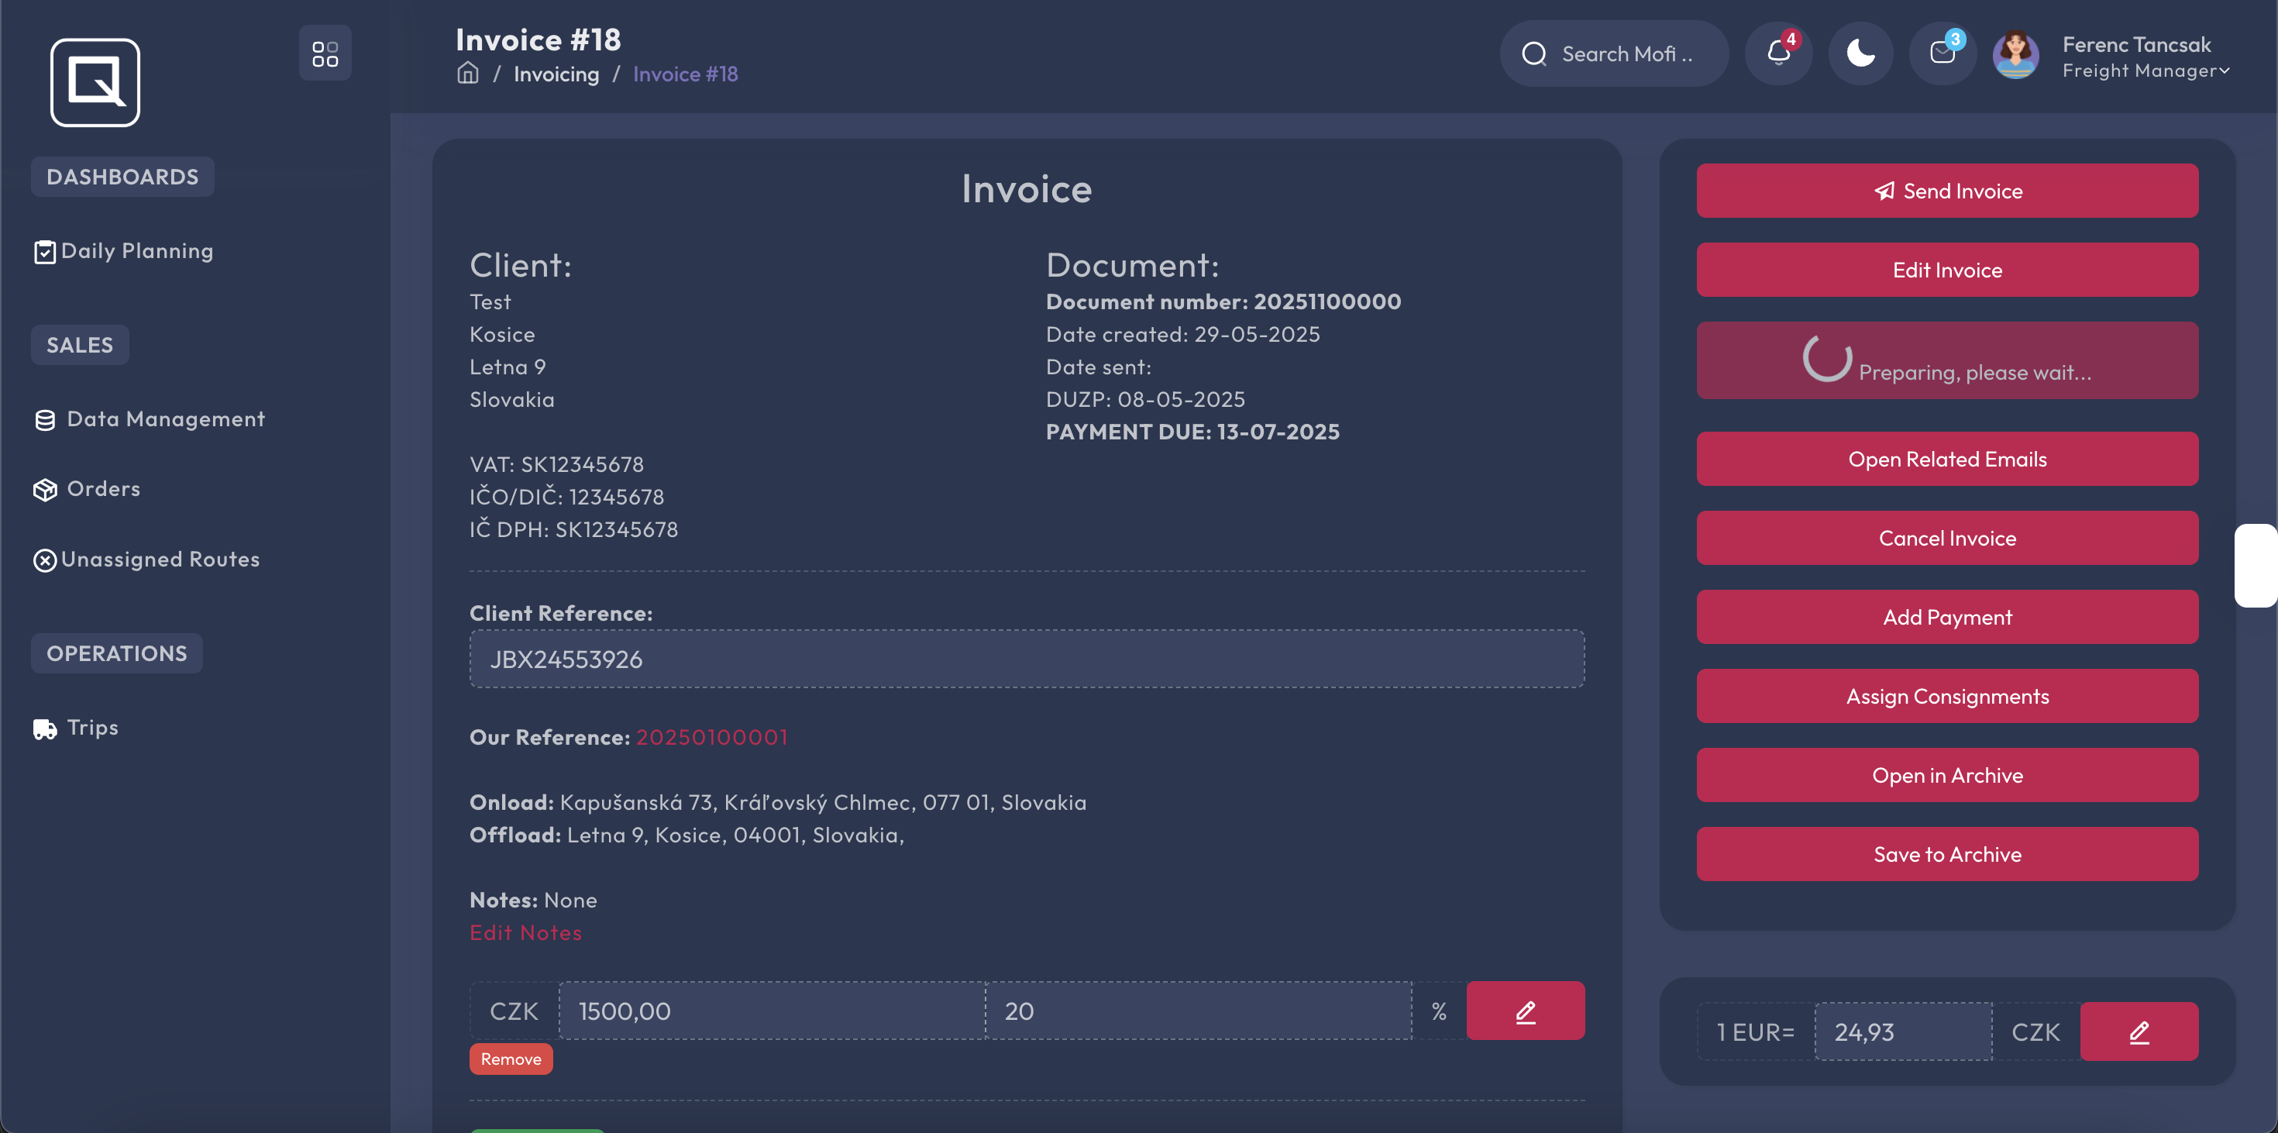2278x1133 pixels.
Task: Click Save to Archive button
Action: pyautogui.click(x=1947, y=854)
